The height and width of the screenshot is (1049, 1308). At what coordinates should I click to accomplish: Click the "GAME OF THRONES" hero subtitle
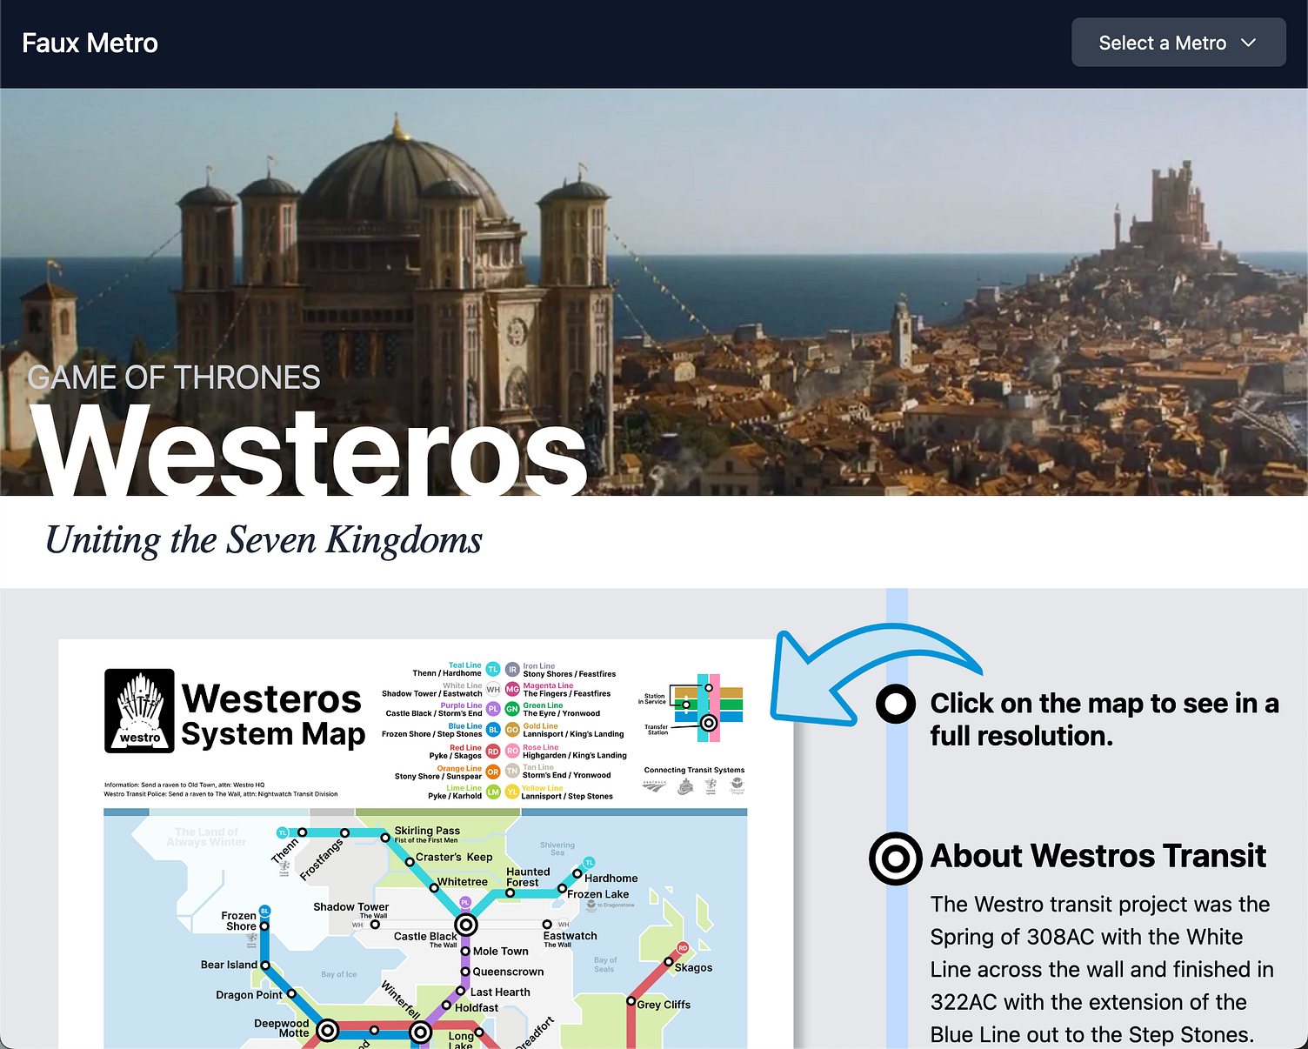[x=174, y=378]
